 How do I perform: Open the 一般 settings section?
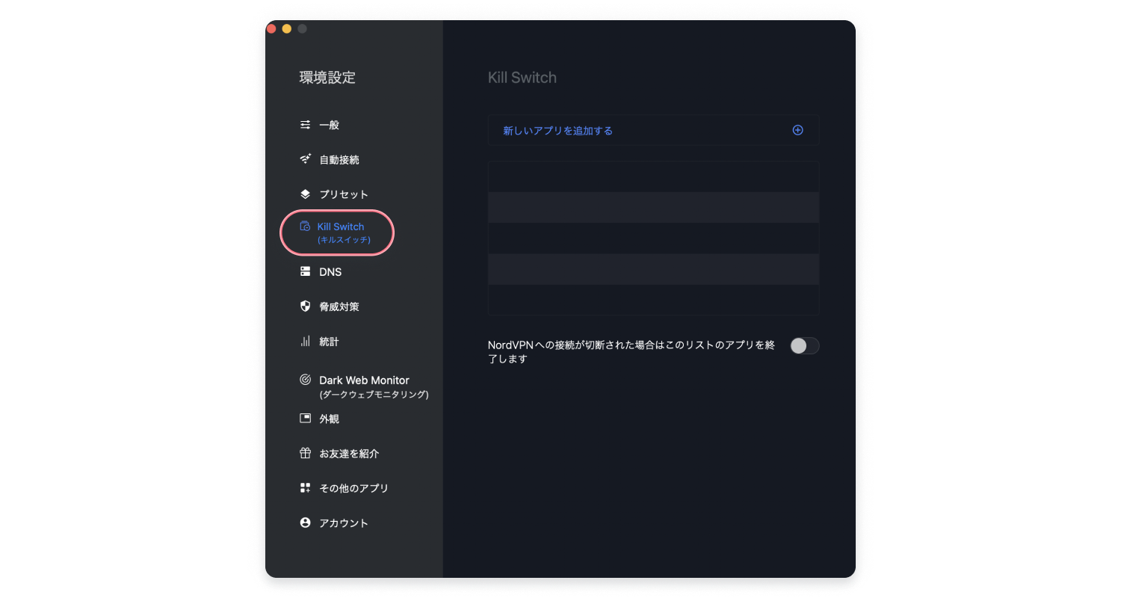[330, 125]
